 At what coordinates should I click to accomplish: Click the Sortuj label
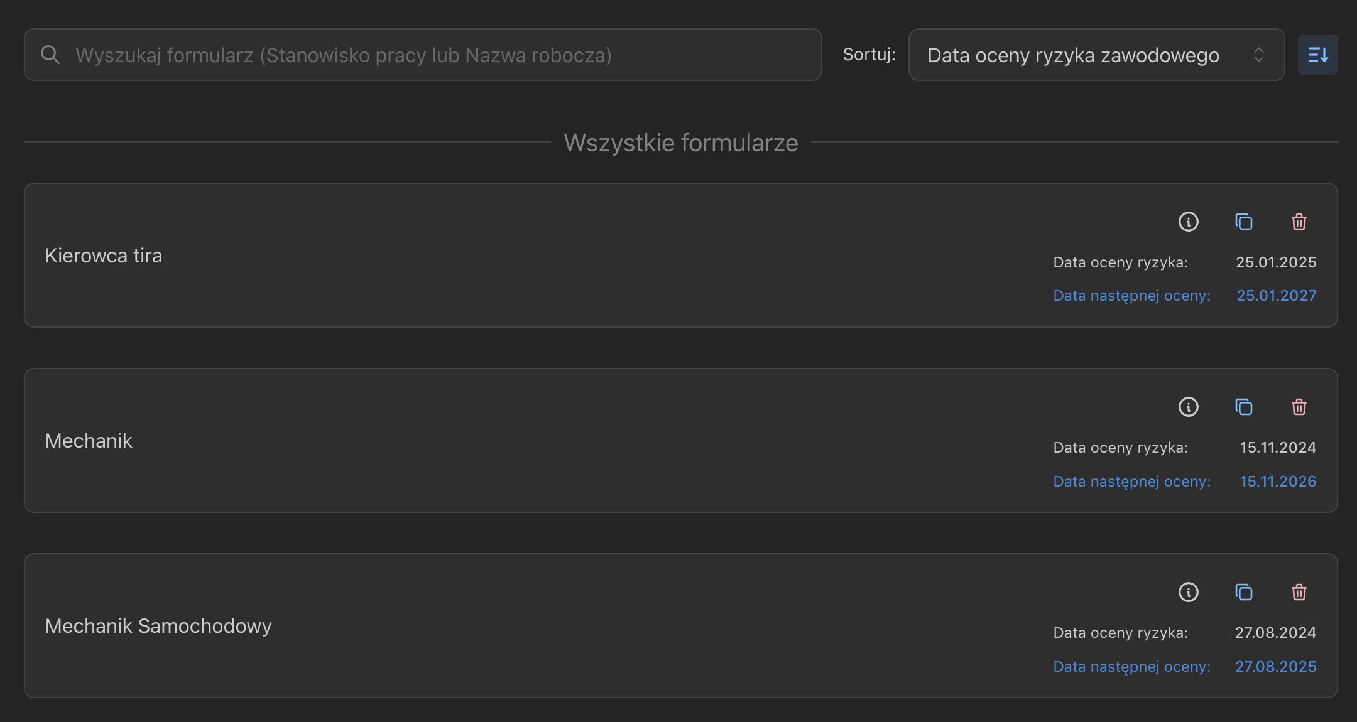(869, 55)
